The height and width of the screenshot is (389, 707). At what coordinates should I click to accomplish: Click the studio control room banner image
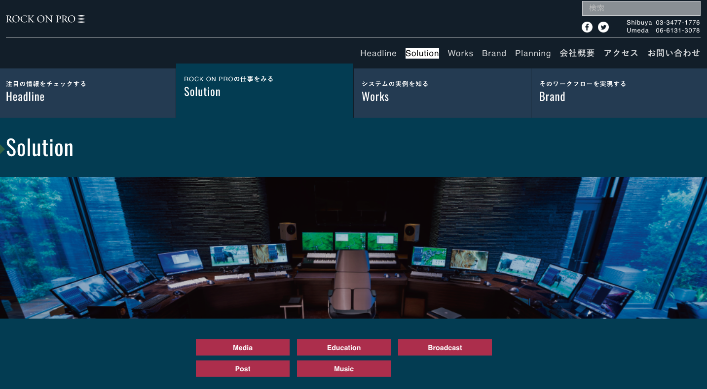353,248
